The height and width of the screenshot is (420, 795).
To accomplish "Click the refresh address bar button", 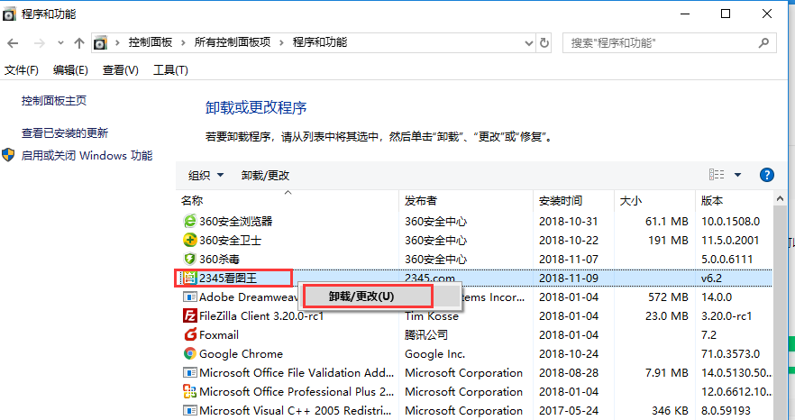I will tap(544, 42).
